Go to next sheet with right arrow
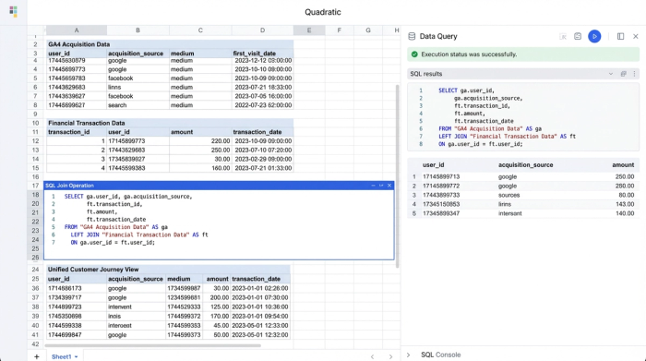The width and height of the screenshot is (646, 361). pyautogui.click(x=390, y=356)
